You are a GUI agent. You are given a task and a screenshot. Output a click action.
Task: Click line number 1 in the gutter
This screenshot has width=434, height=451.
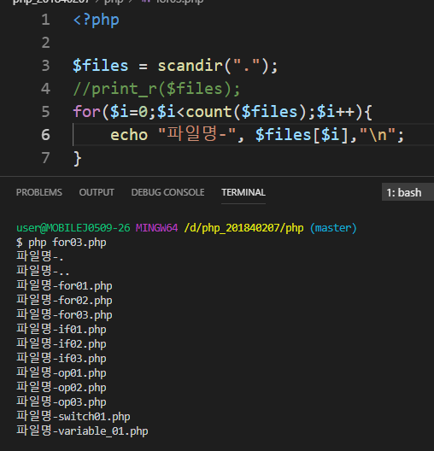45,20
